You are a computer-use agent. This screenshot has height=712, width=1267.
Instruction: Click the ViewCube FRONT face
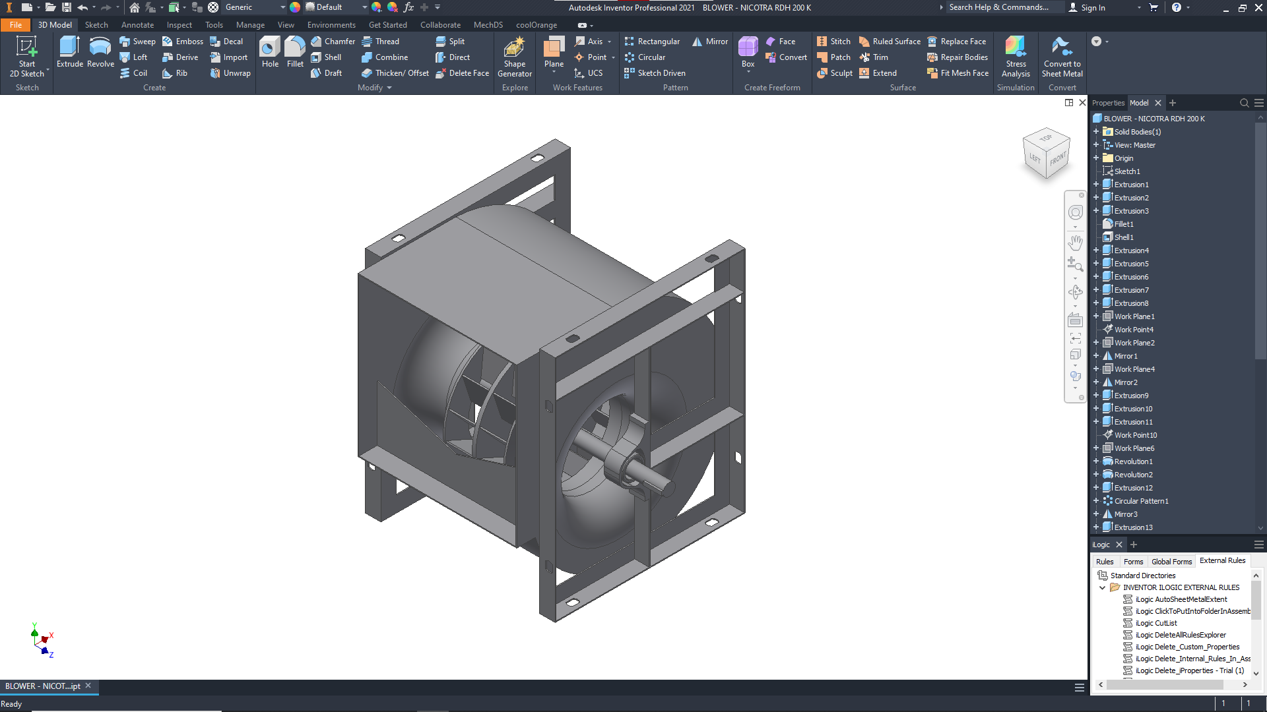(x=1058, y=160)
